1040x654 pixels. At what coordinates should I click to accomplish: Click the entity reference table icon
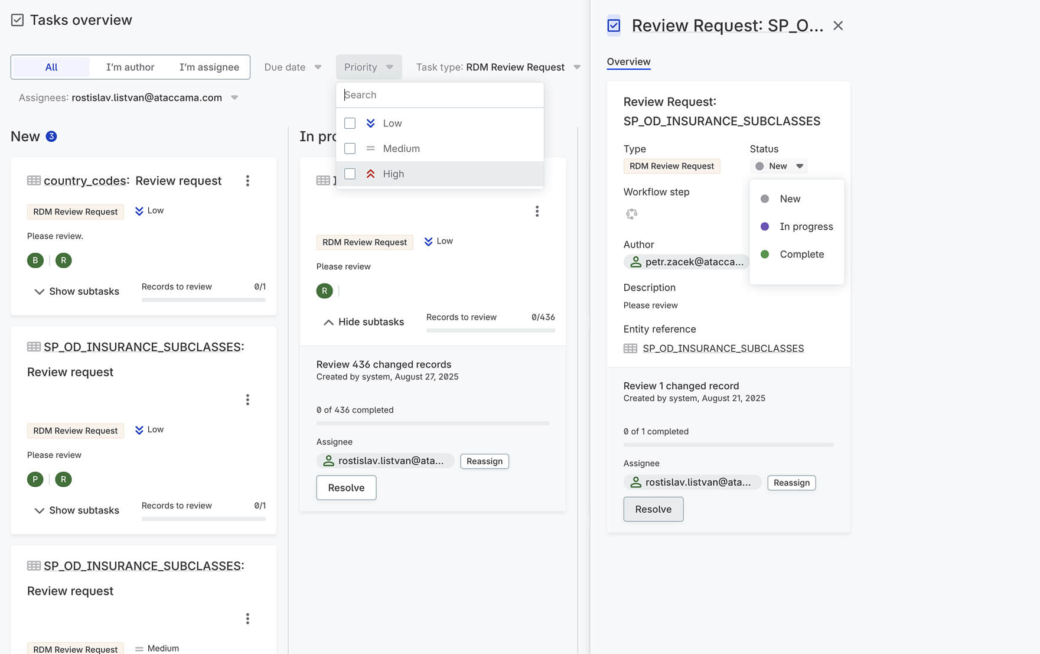630,349
